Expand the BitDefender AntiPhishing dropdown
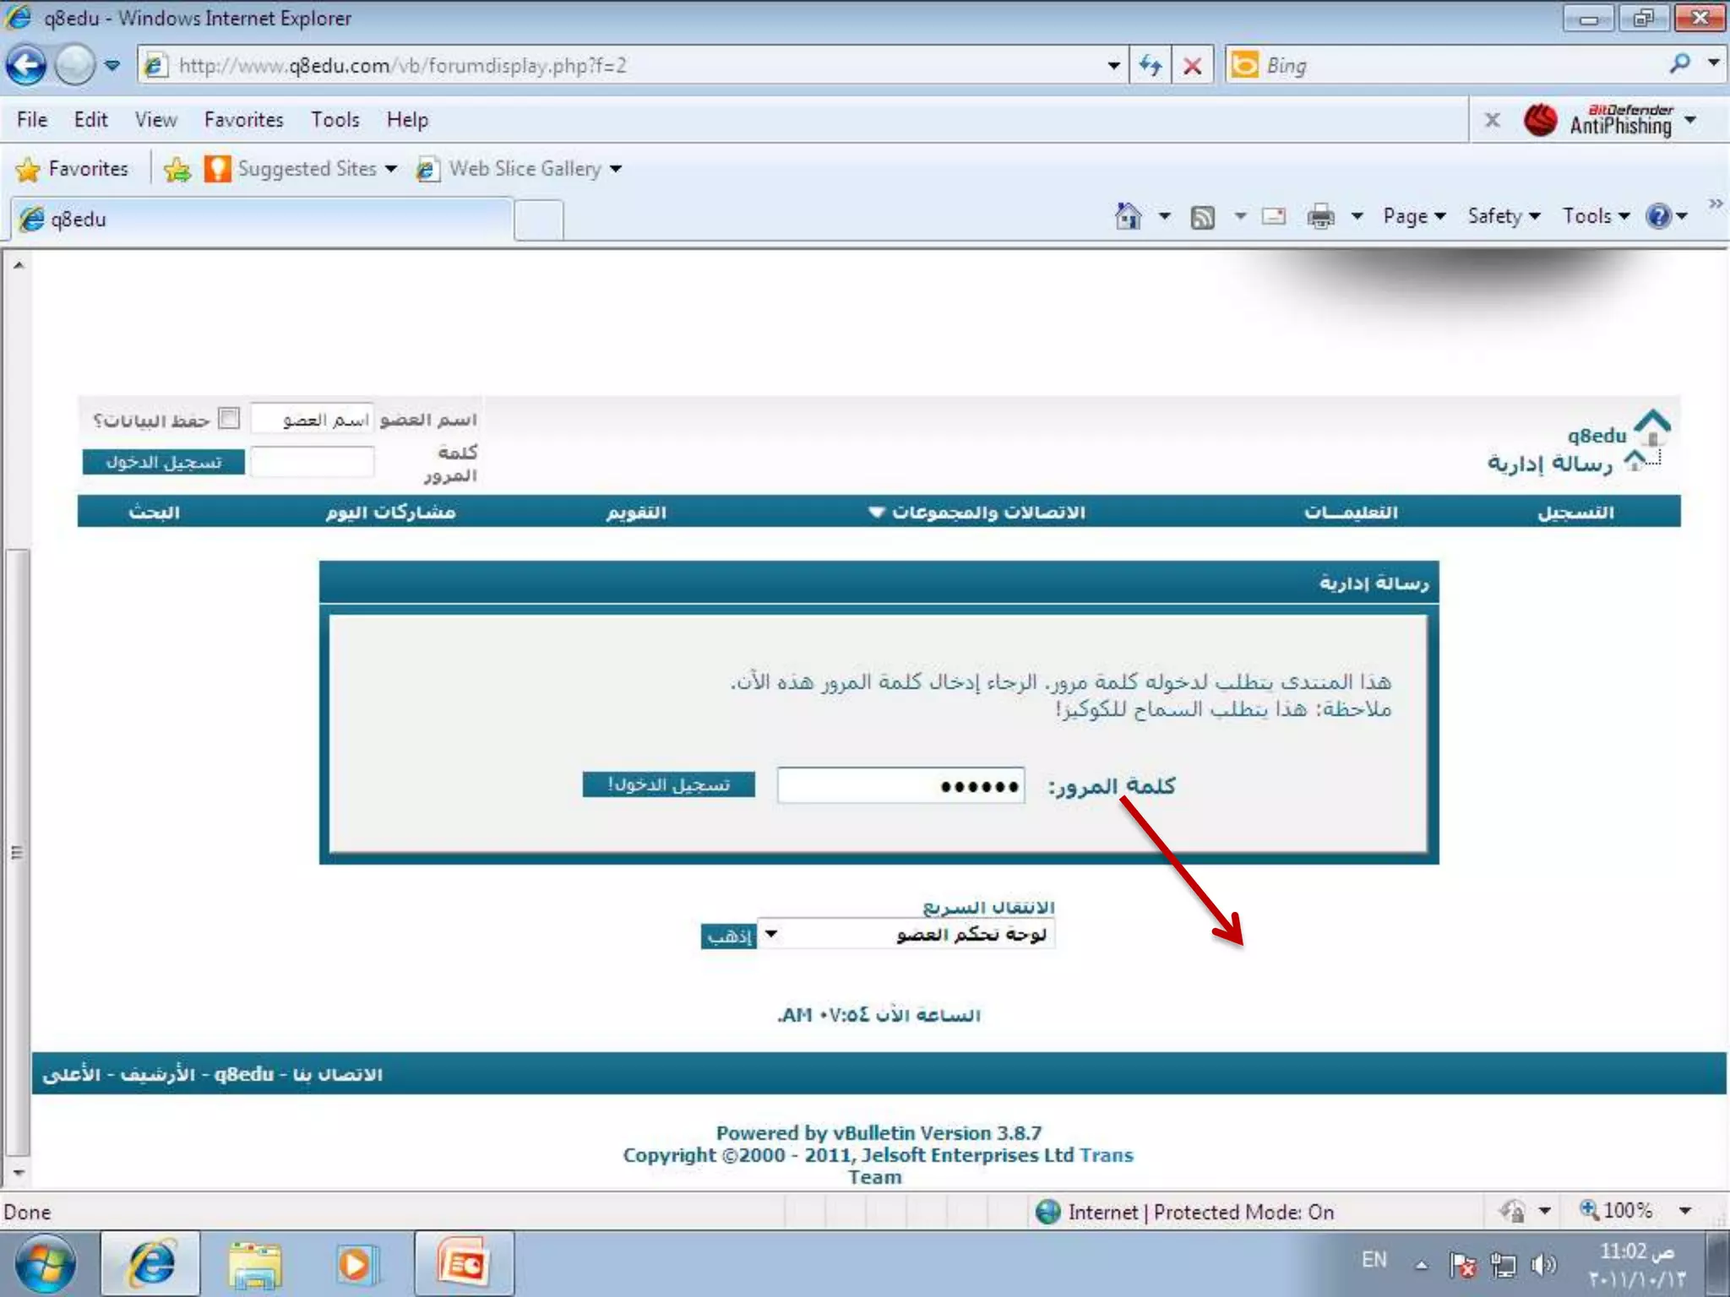The width and height of the screenshot is (1730, 1297). [1690, 120]
